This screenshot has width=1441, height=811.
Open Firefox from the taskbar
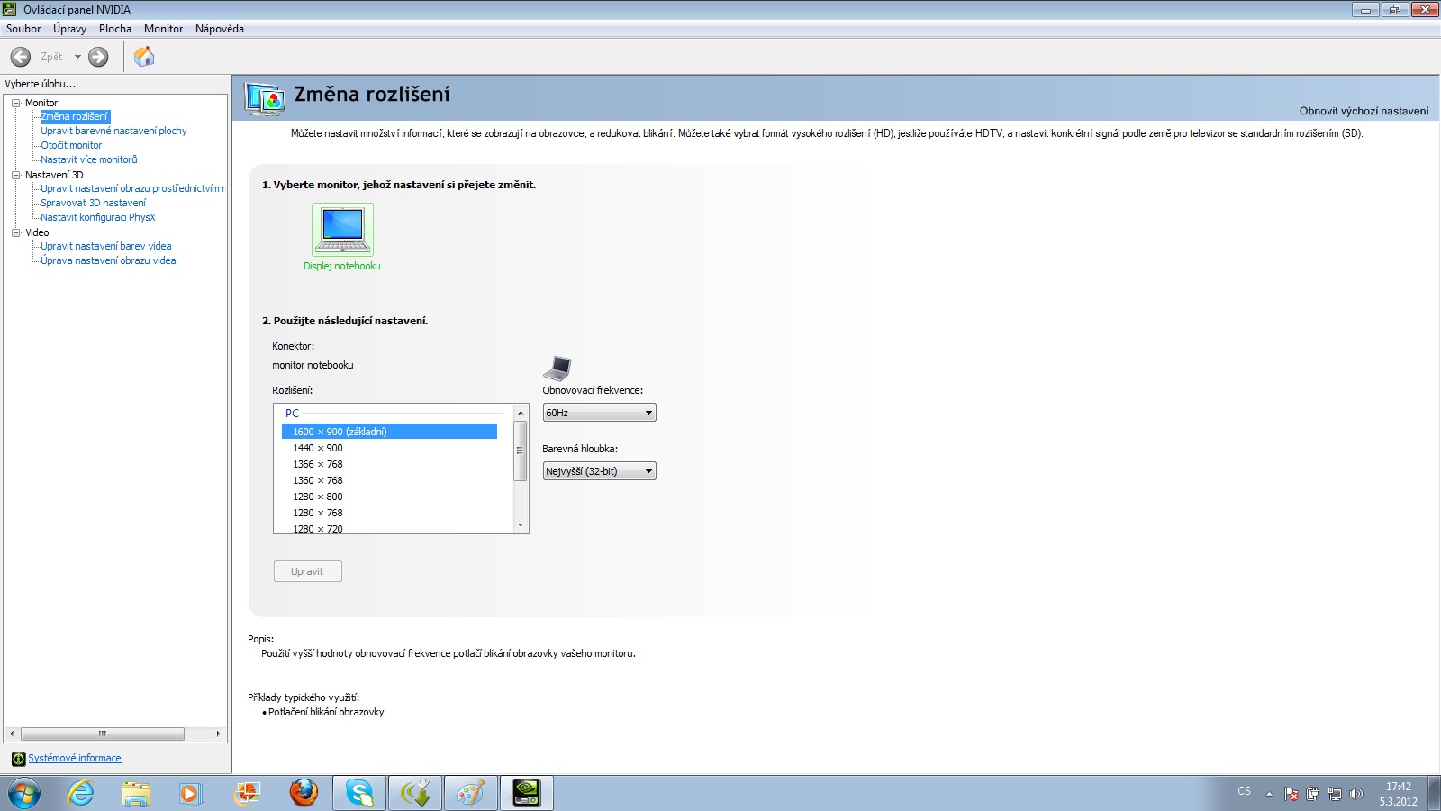point(304,793)
